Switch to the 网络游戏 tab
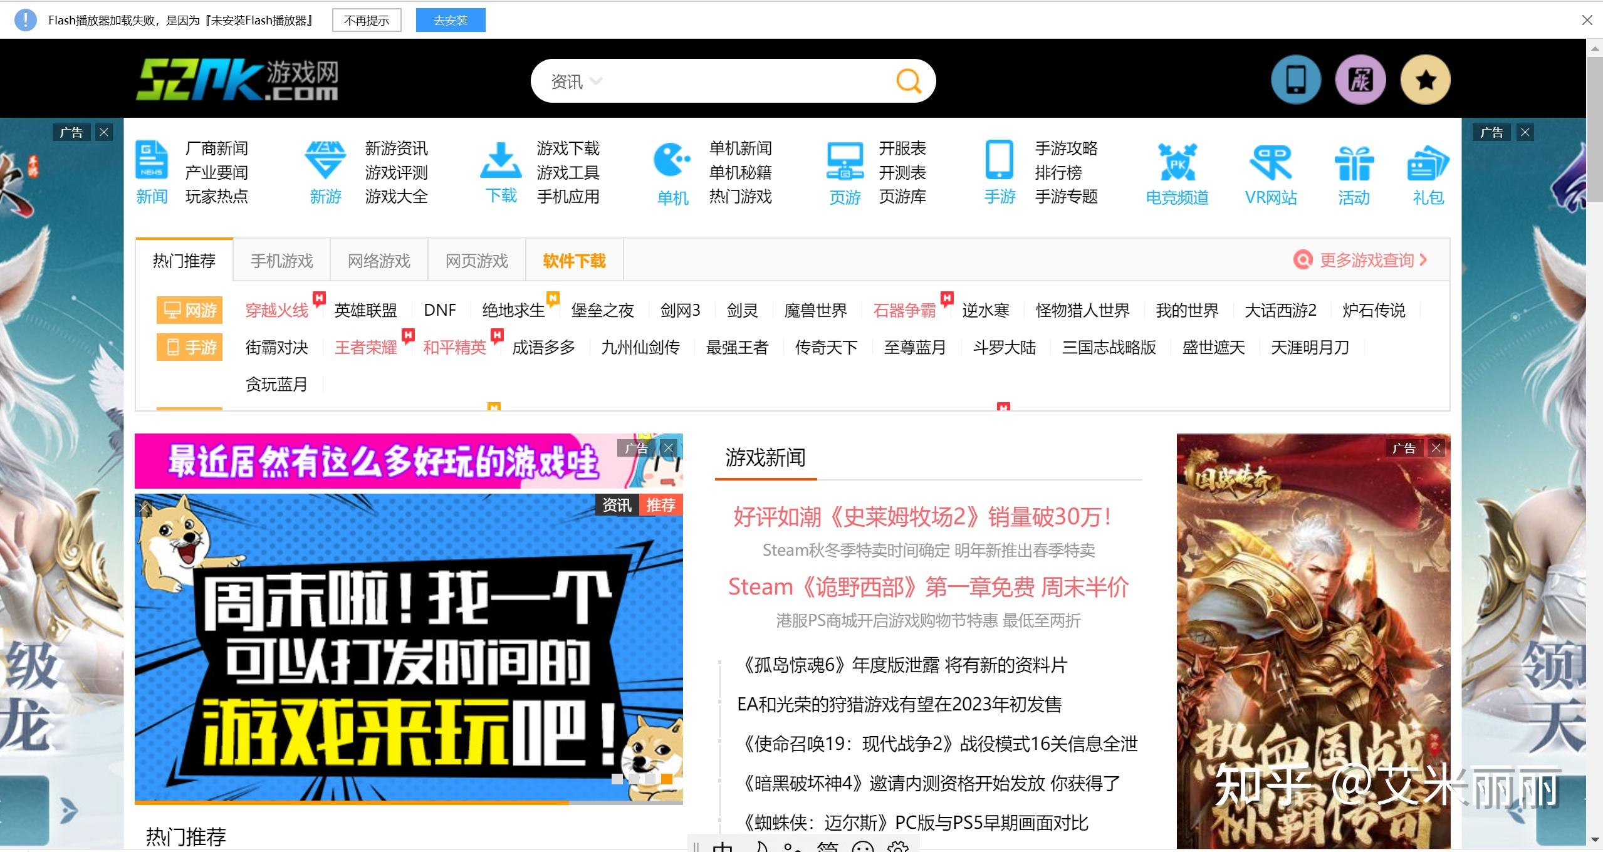This screenshot has height=852, width=1603. 378,260
